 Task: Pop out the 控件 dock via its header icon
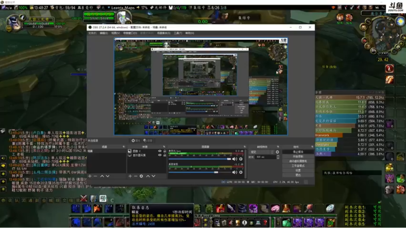click(x=312, y=147)
